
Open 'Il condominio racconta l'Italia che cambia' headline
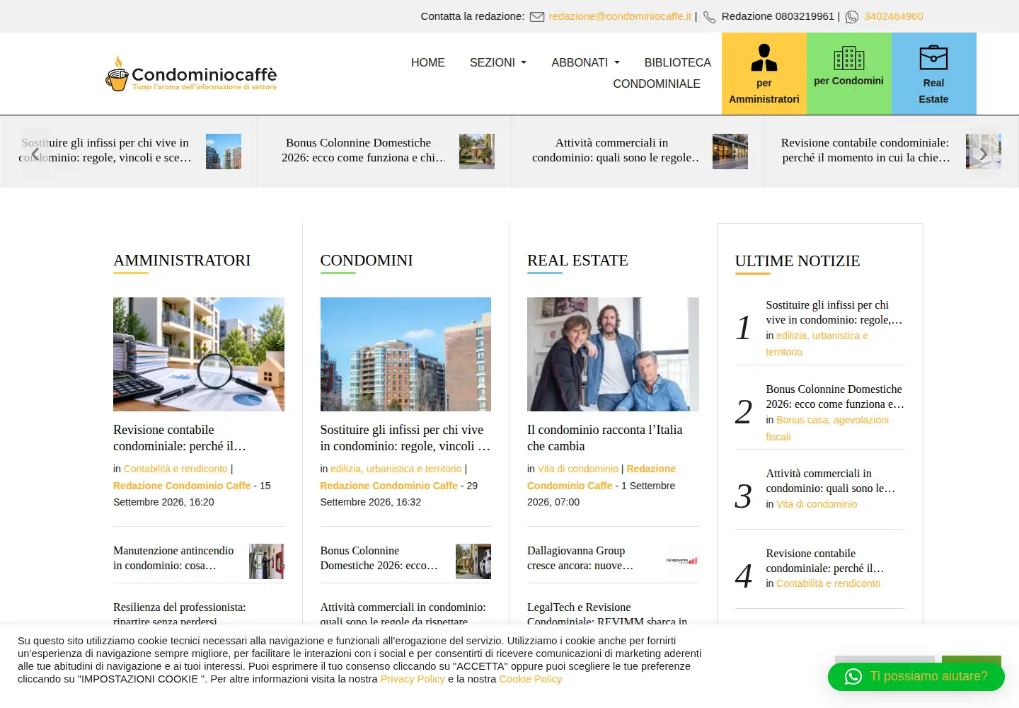pos(605,438)
